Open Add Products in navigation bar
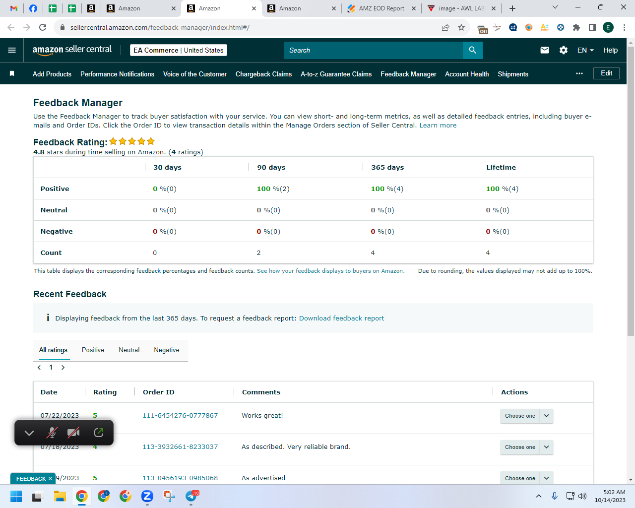The width and height of the screenshot is (635, 508). pyautogui.click(x=52, y=74)
